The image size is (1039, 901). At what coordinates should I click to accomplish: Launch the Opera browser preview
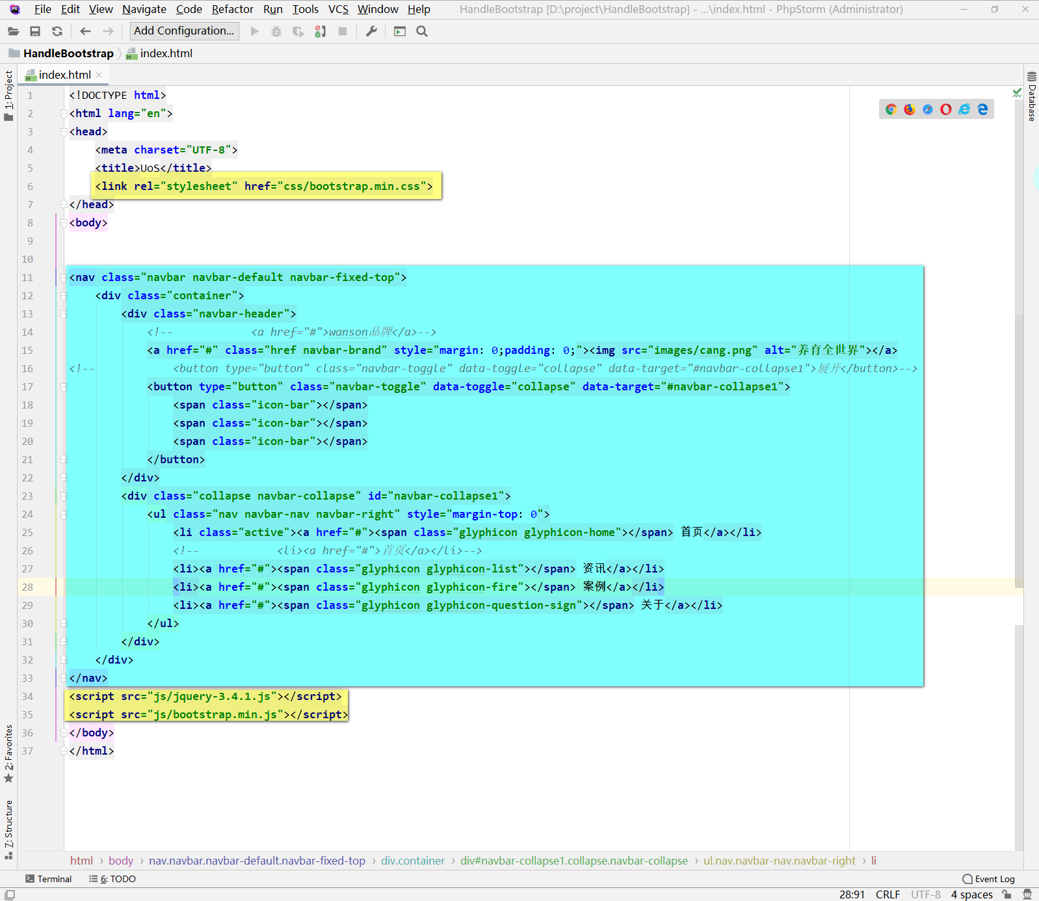945,109
